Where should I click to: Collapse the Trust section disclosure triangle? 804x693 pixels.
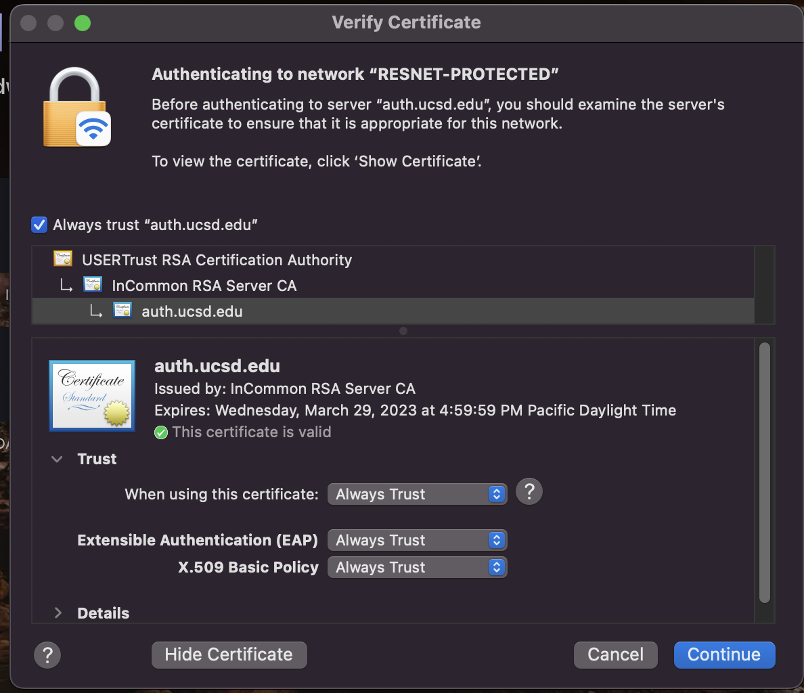point(57,459)
